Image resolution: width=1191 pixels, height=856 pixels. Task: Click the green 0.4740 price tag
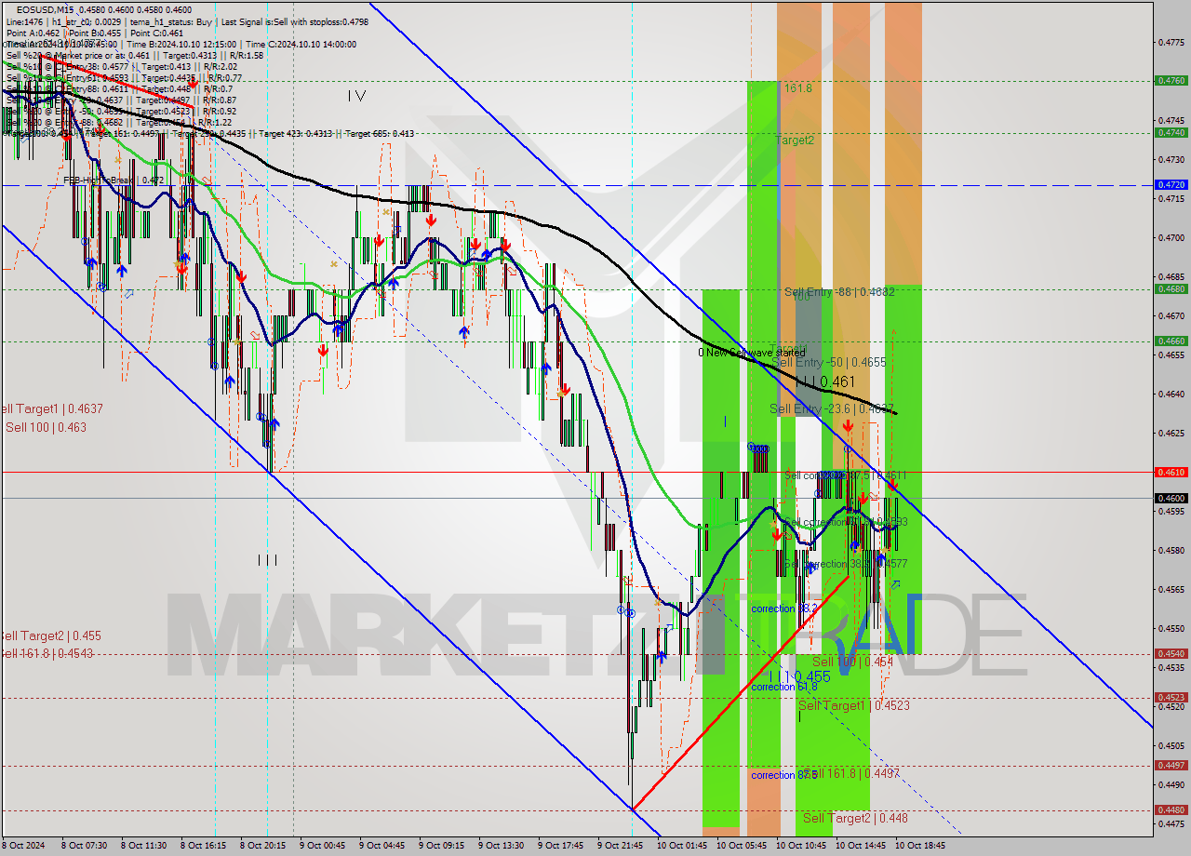[x=1171, y=132]
